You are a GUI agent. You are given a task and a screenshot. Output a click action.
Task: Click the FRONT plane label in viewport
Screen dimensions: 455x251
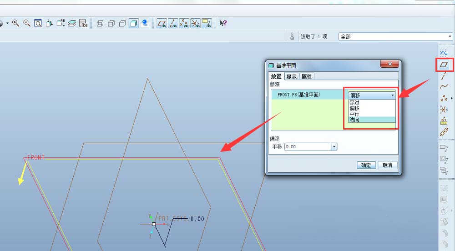[x=35, y=157]
